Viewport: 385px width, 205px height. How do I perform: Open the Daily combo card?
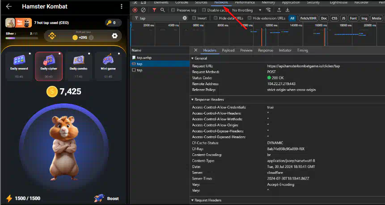point(79,66)
